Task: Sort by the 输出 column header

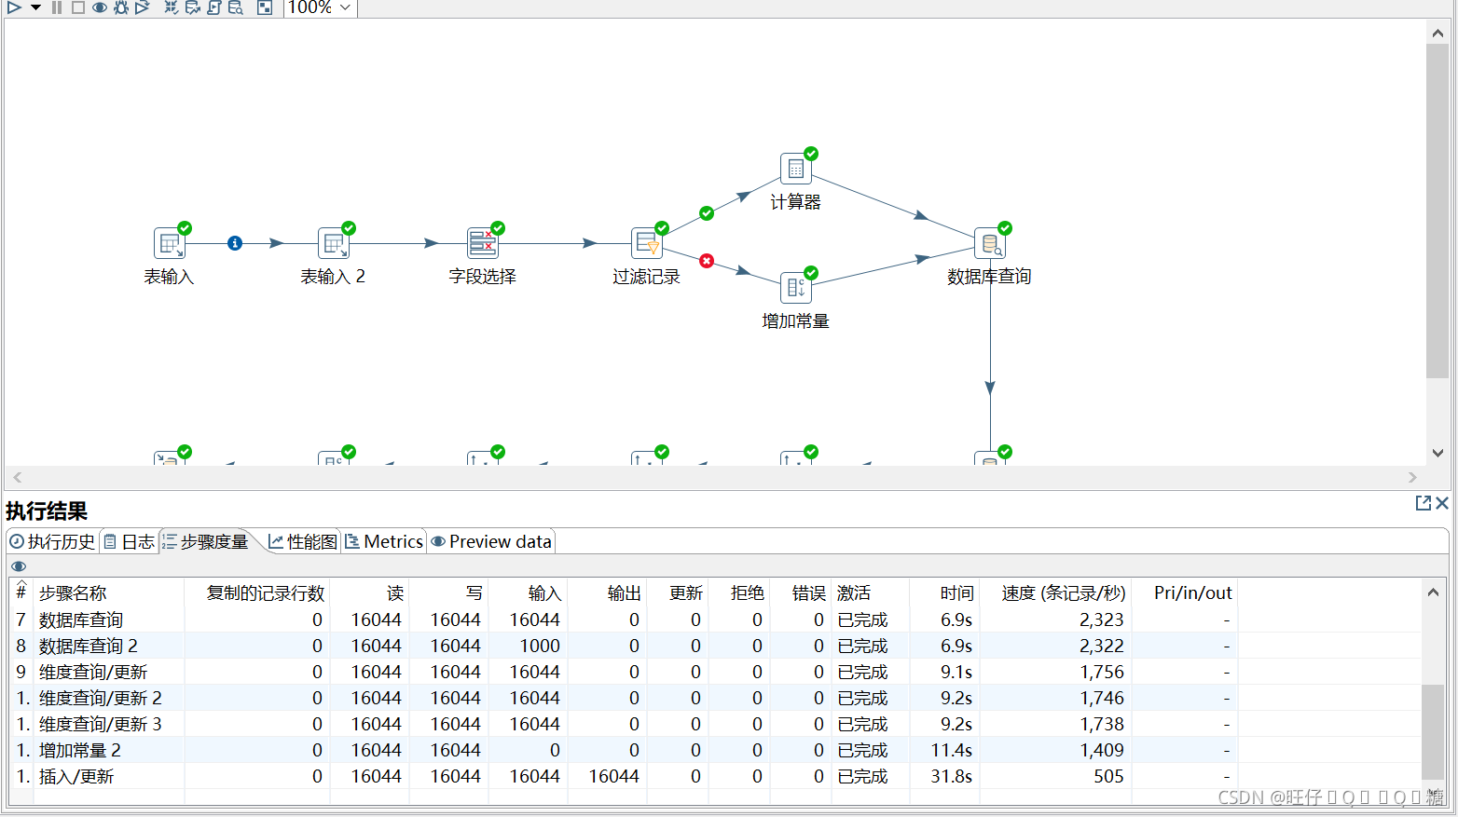Action: click(x=624, y=593)
